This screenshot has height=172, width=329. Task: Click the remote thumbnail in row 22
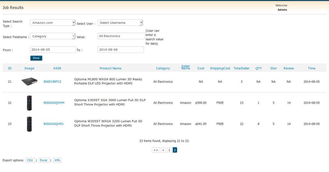coord(29,103)
